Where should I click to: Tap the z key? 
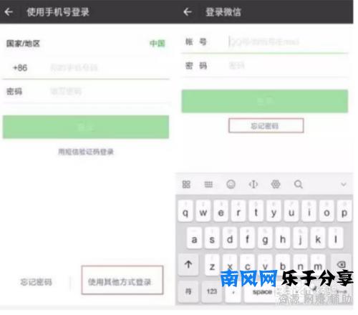pyautogui.click(x=212, y=265)
